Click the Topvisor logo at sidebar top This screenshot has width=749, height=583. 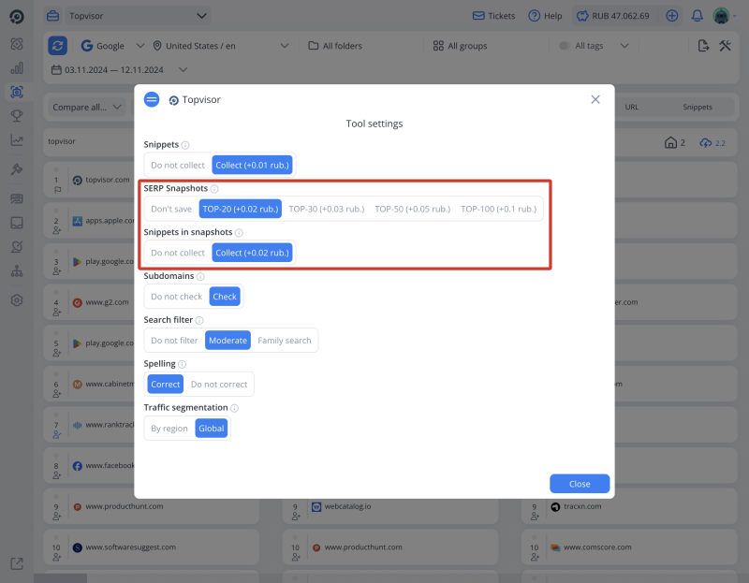click(x=16, y=15)
